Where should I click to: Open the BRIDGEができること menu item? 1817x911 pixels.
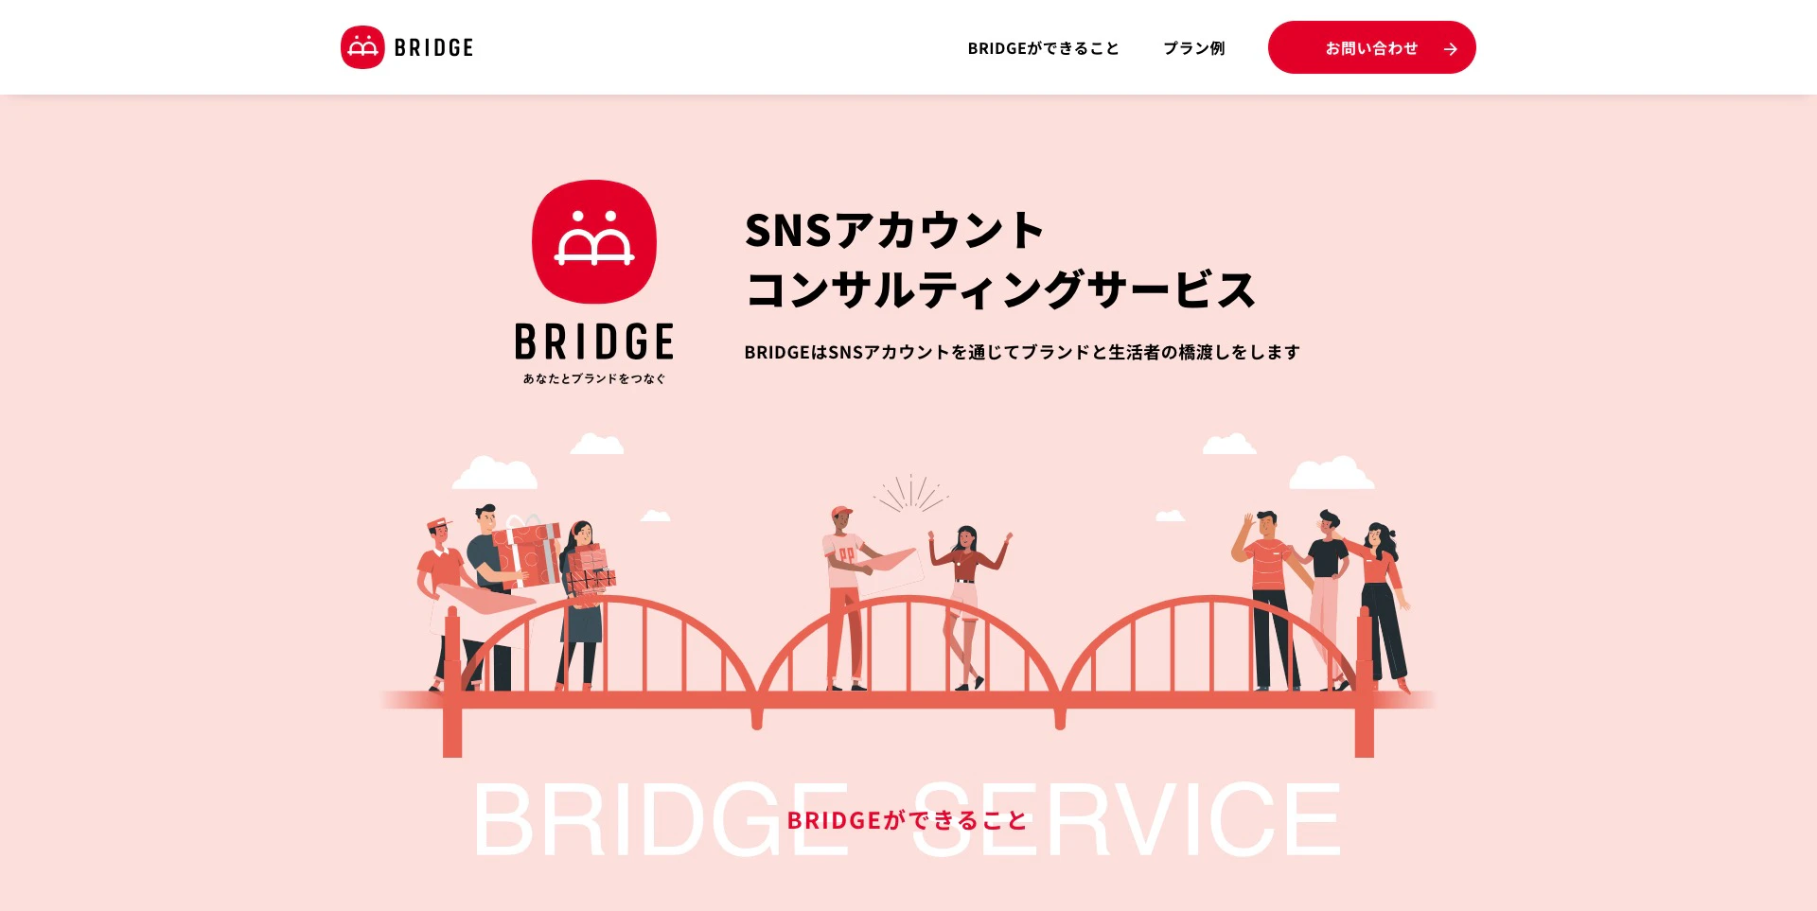click(x=1043, y=48)
